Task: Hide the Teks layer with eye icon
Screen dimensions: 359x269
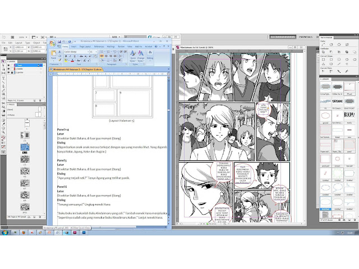Action: [x=9, y=66]
